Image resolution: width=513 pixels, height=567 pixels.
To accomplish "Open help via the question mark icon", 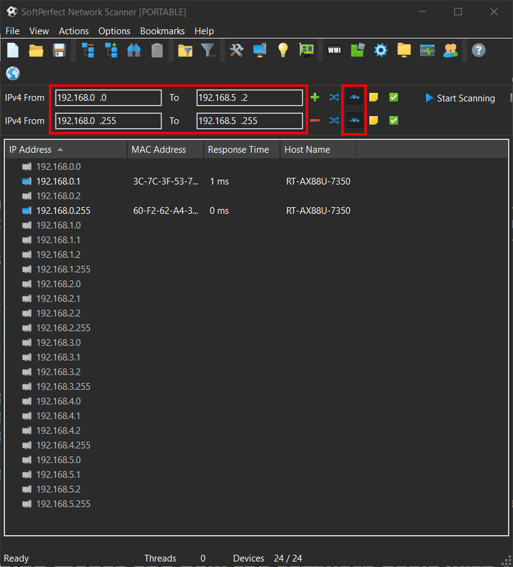I will pyautogui.click(x=479, y=50).
